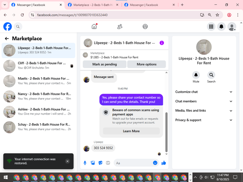
Task: Expand Media, files and links section
Action: tap(204, 111)
